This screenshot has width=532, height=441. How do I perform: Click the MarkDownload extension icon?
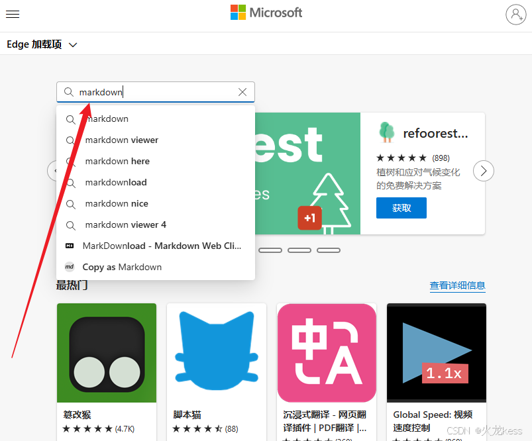[70, 246]
